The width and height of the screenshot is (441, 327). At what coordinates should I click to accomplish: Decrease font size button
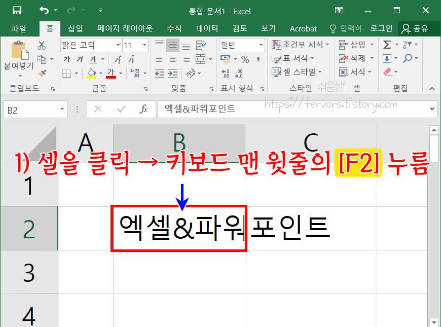131,59
